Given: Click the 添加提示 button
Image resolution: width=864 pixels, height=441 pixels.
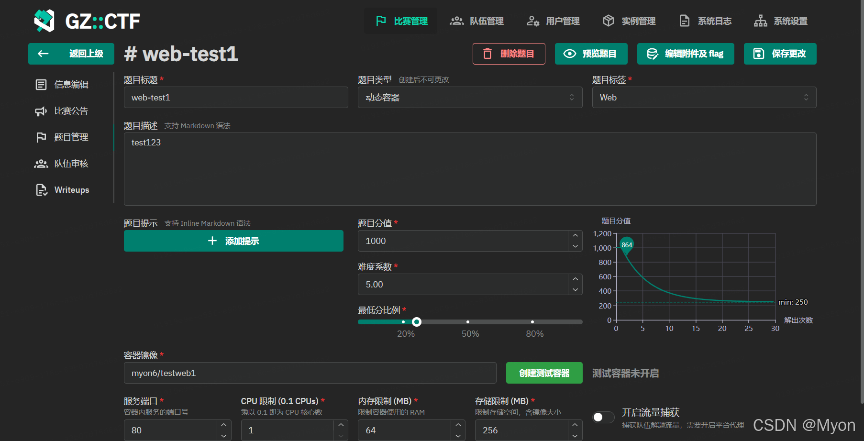Looking at the screenshot, I should (x=233, y=241).
